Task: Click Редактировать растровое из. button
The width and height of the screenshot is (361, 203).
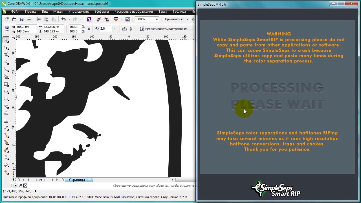Action: pyautogui.click(x=166, y=29)
